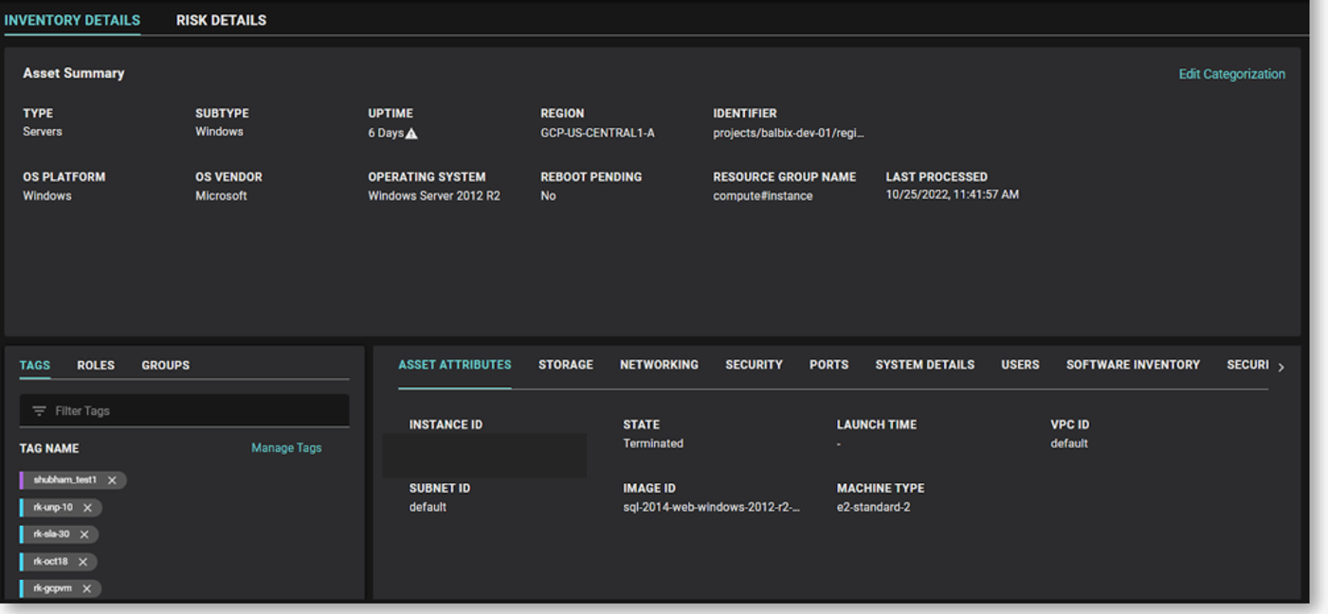Select the System Details tab
This screenshot has height=614, width=1328.
924,365
